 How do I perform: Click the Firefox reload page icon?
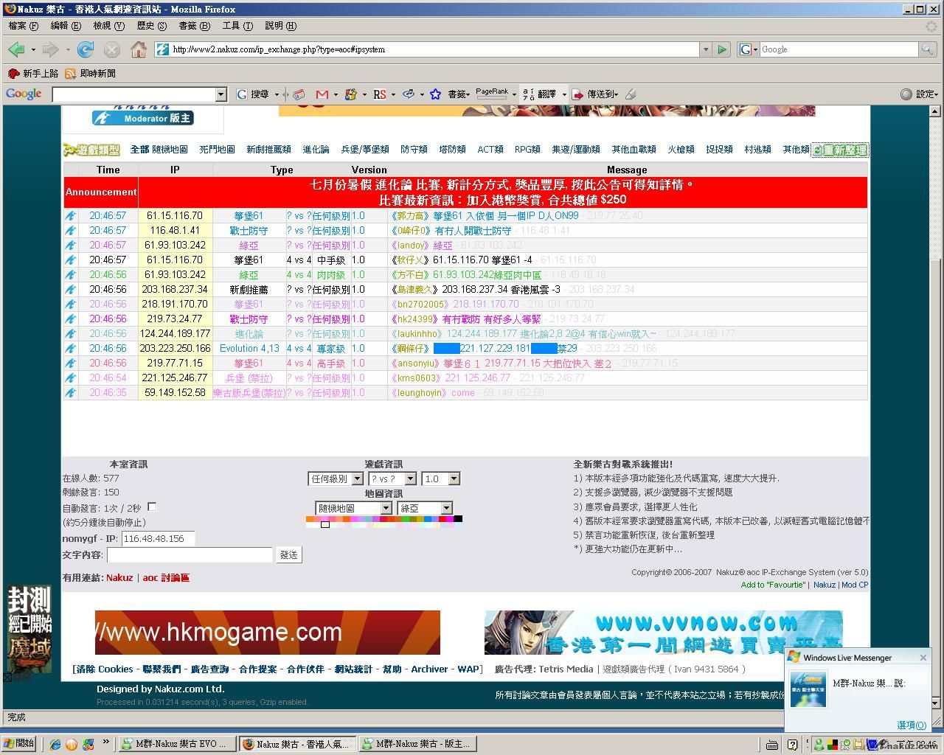point(86,49)
